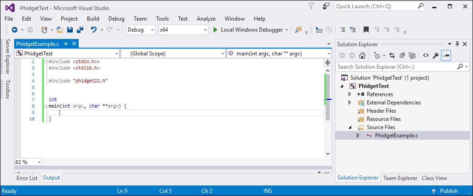Open Properties wrench icon in Solution Explorer
The height and width of the screenshot is (196, 473).
[435, 55]
